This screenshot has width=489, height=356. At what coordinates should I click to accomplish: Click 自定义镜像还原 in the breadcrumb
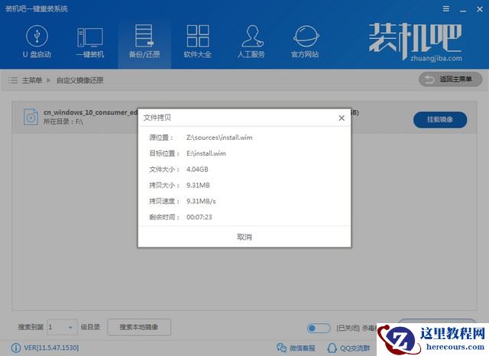79,80
